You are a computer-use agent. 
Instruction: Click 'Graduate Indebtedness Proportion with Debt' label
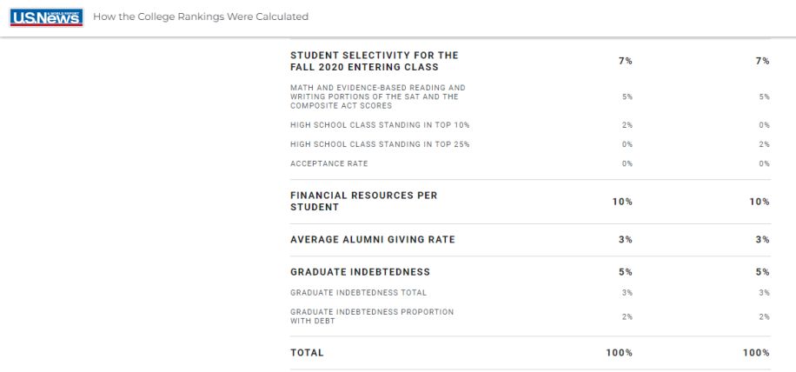point(372,316)
